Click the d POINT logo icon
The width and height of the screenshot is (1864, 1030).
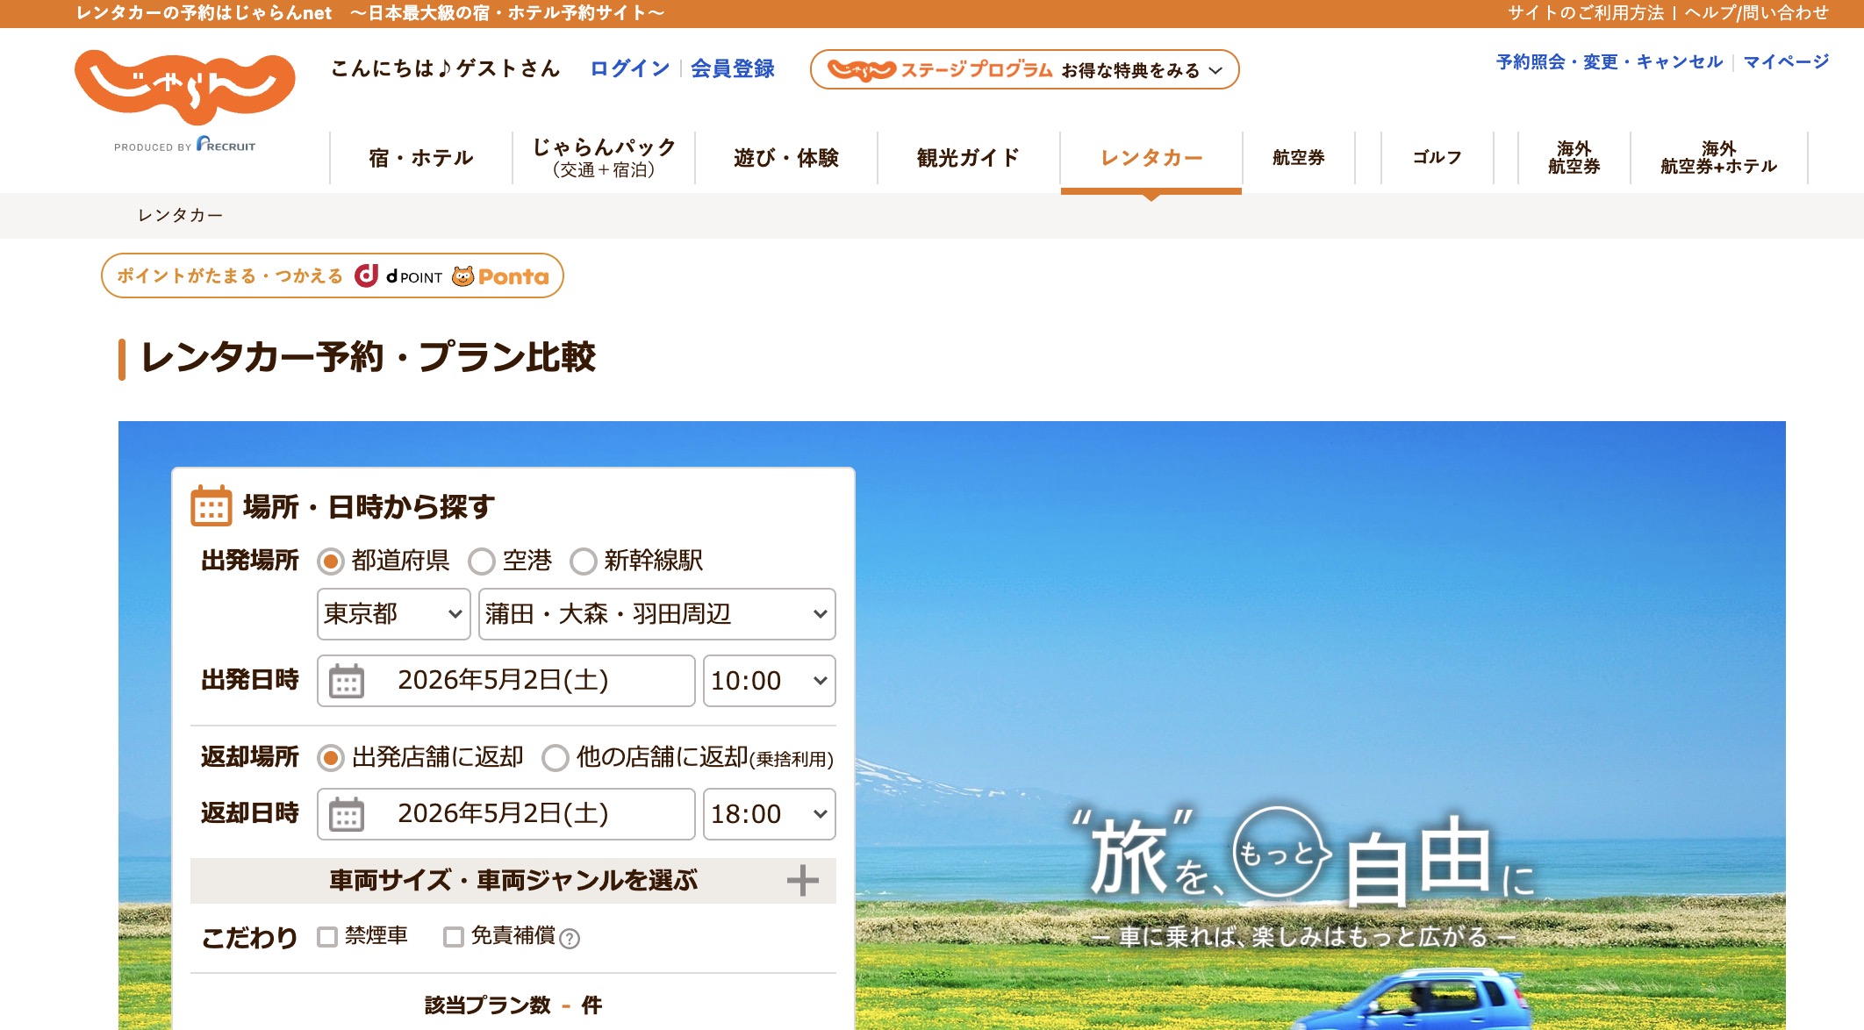pos(366,275)
